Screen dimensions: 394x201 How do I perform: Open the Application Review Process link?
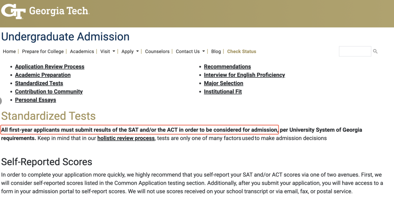point(50,67)
